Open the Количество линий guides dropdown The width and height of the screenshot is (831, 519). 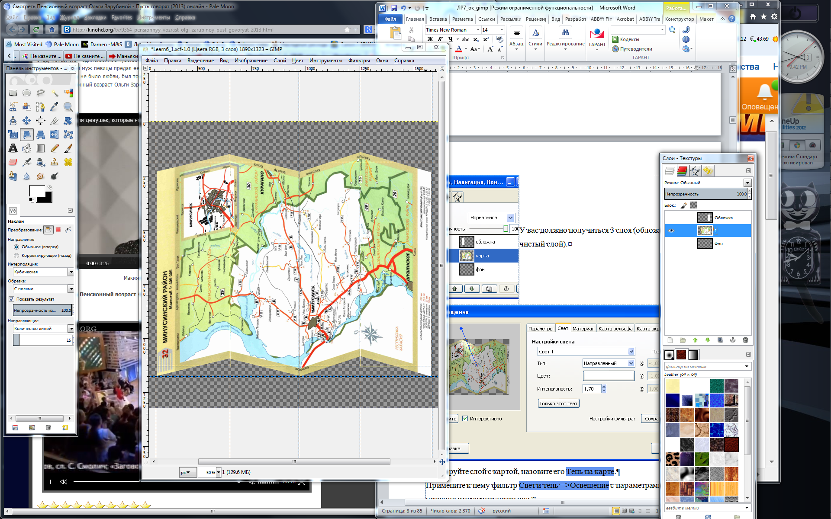pos(44,328)
